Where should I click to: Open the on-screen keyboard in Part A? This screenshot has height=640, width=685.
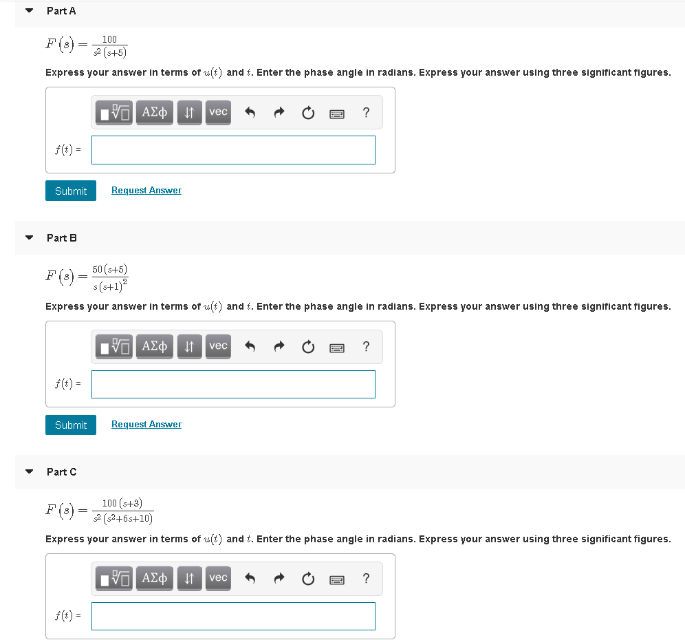[336, 112]
